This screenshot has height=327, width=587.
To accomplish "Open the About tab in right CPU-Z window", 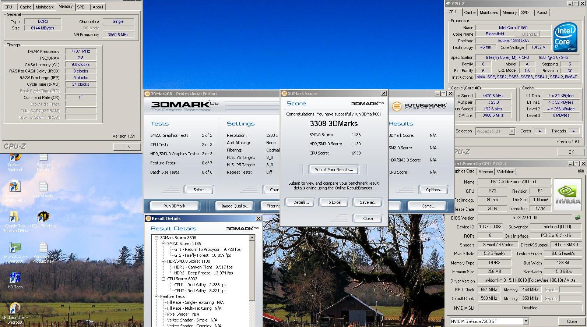I will pos(542,13).
